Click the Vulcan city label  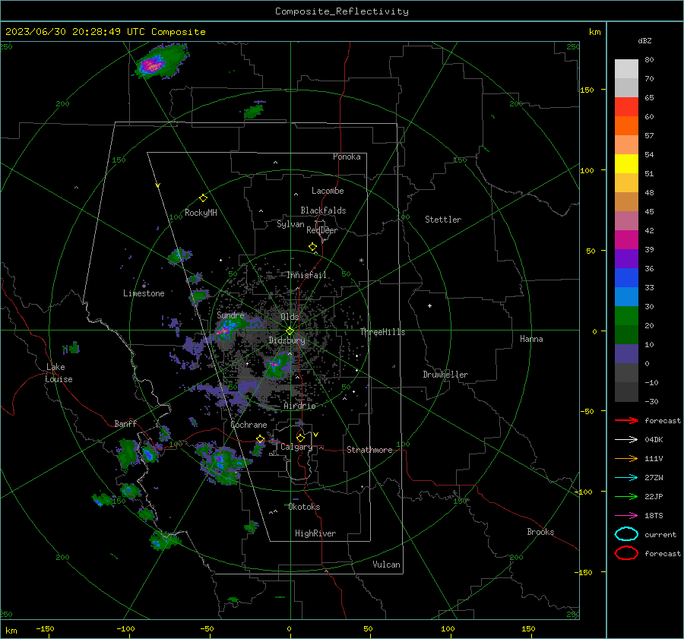click(x=387, y=565)
